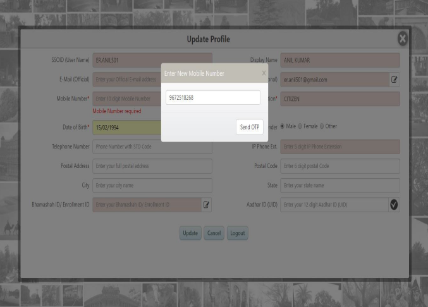Click the Update button

point(190,233)
